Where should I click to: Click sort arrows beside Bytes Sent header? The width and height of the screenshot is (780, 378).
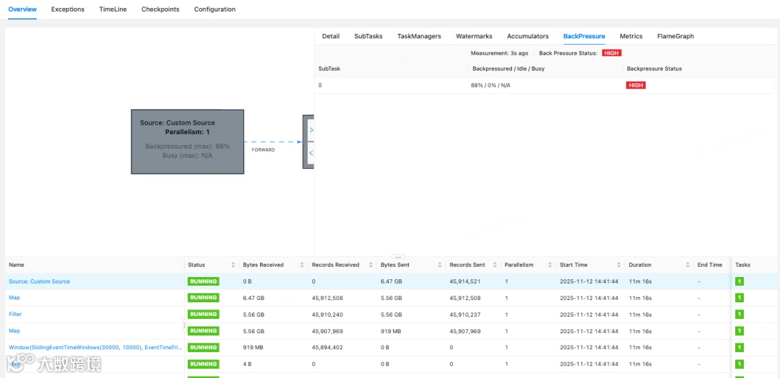pyautogui.click(x=440, y=265)
